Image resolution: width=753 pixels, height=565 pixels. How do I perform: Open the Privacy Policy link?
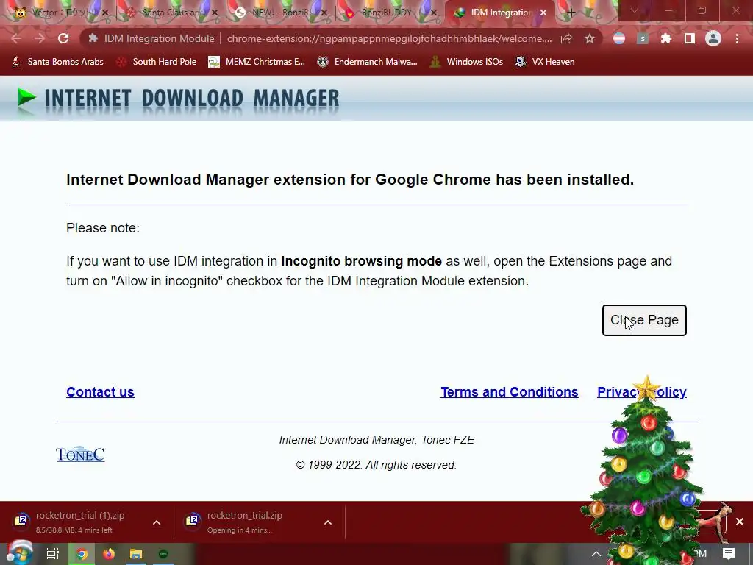click(641, 392)
